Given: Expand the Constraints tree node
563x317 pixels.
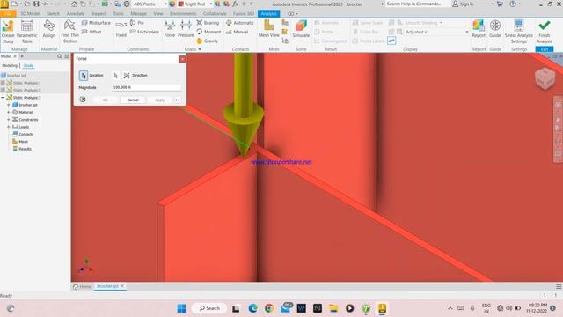Looking at the screenshot, I should [x=9, y=120].
